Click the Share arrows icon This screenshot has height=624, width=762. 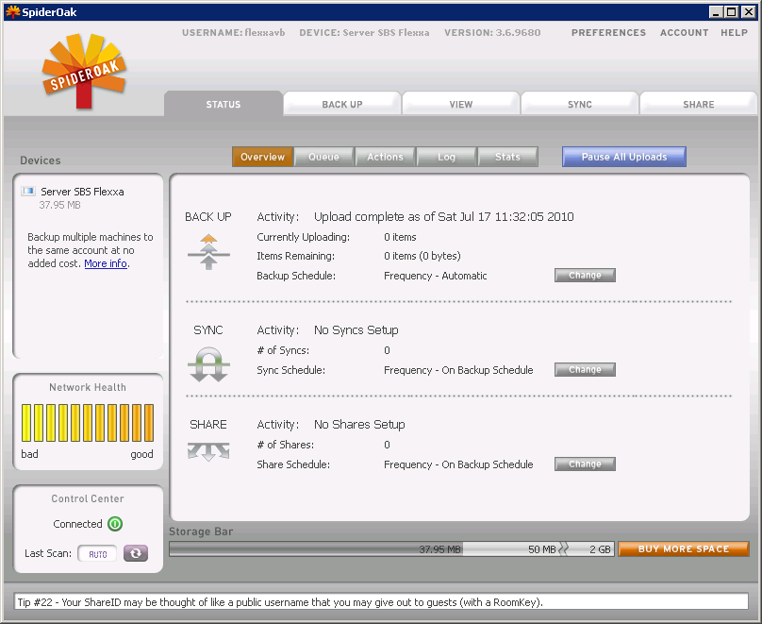(x=208, y=451)
